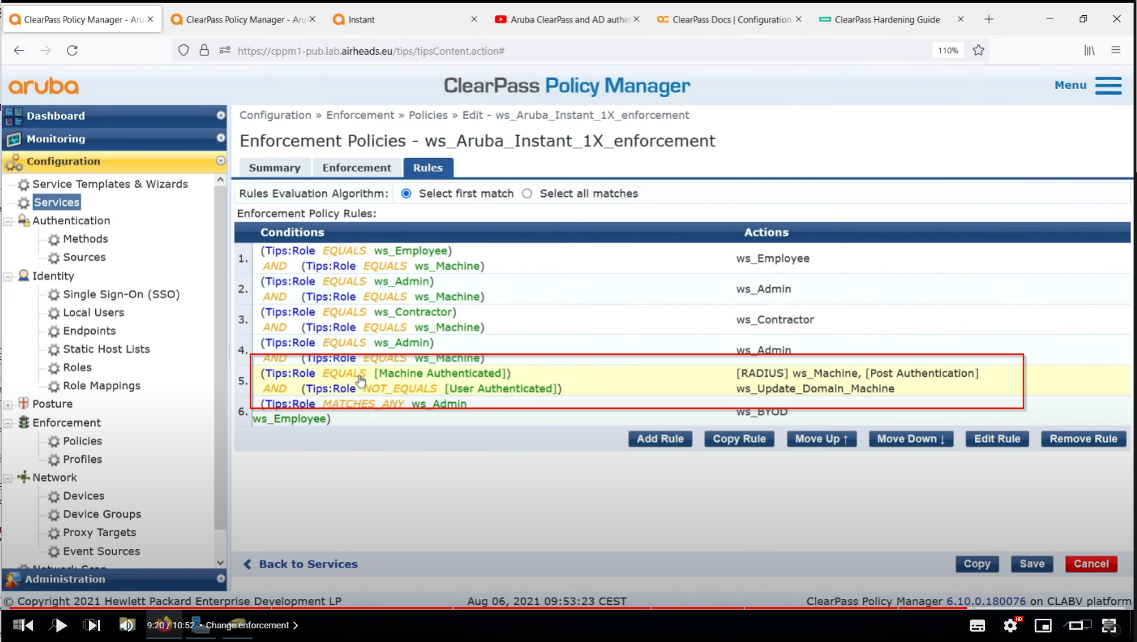Click the Back to Services link
This screenshot has height=642, width=1137.
pos(307,564)
